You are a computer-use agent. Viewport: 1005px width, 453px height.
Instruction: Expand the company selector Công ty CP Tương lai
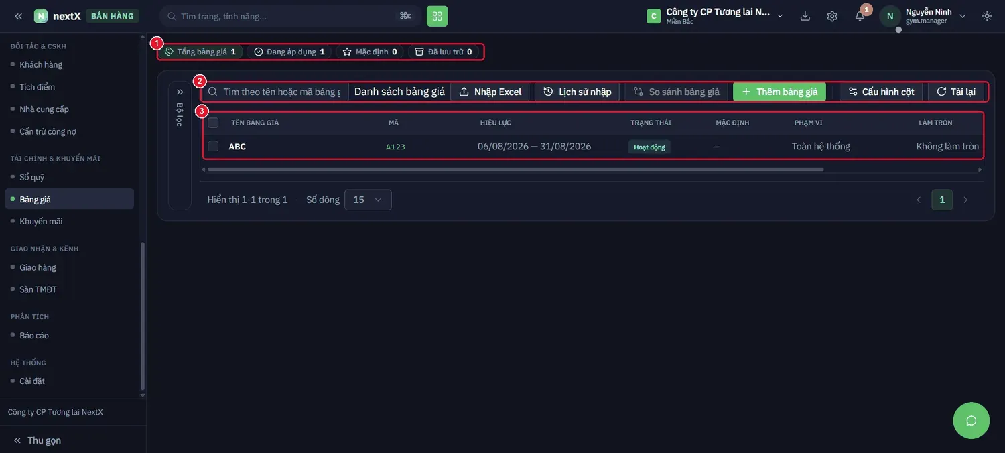[x=715, y=16]
